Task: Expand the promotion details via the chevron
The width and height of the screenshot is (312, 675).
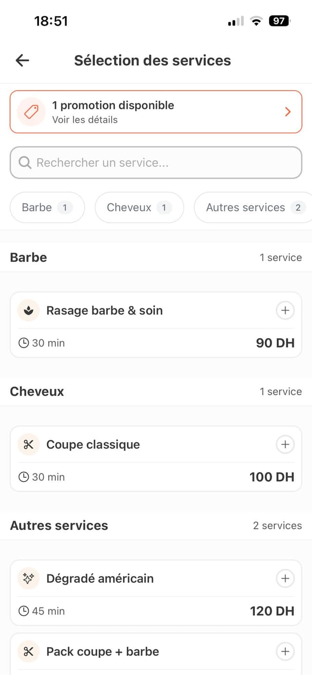Action: [x=288, y=112]
